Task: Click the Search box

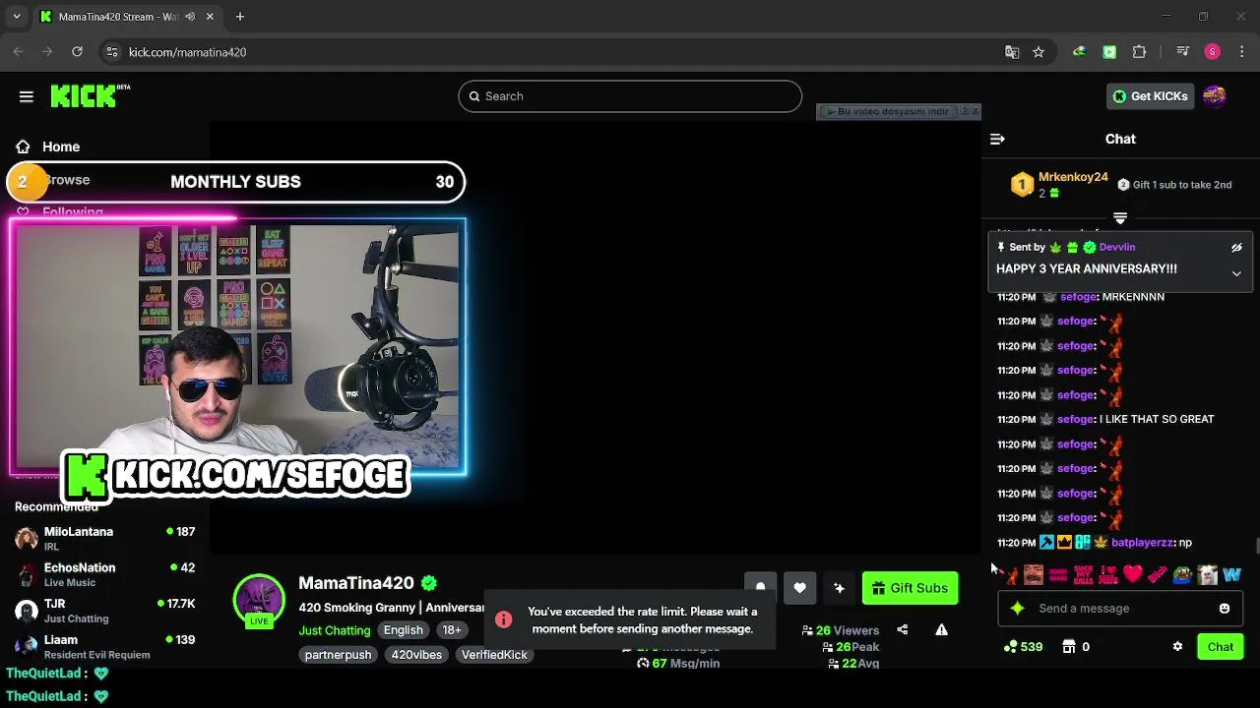Action: [x=630, y=96]
